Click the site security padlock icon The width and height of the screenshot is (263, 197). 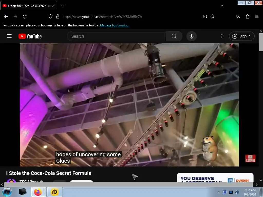58,16
